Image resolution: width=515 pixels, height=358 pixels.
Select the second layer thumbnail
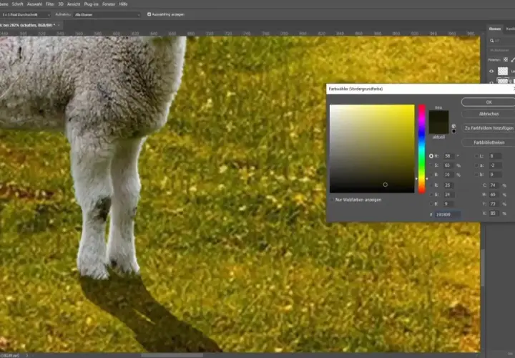503,81
